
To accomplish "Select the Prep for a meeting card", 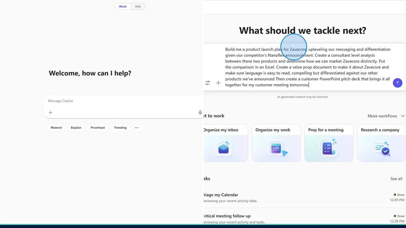I will [x=329, y=143].
